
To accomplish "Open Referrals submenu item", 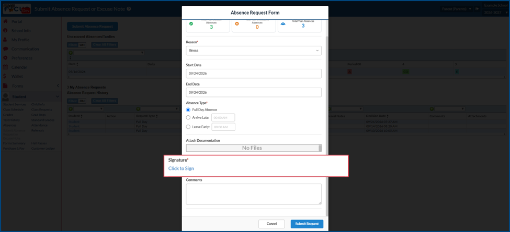I will tap(38, 130).
